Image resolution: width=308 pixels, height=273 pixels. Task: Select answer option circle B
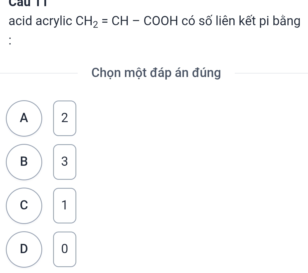coord(24,162)
